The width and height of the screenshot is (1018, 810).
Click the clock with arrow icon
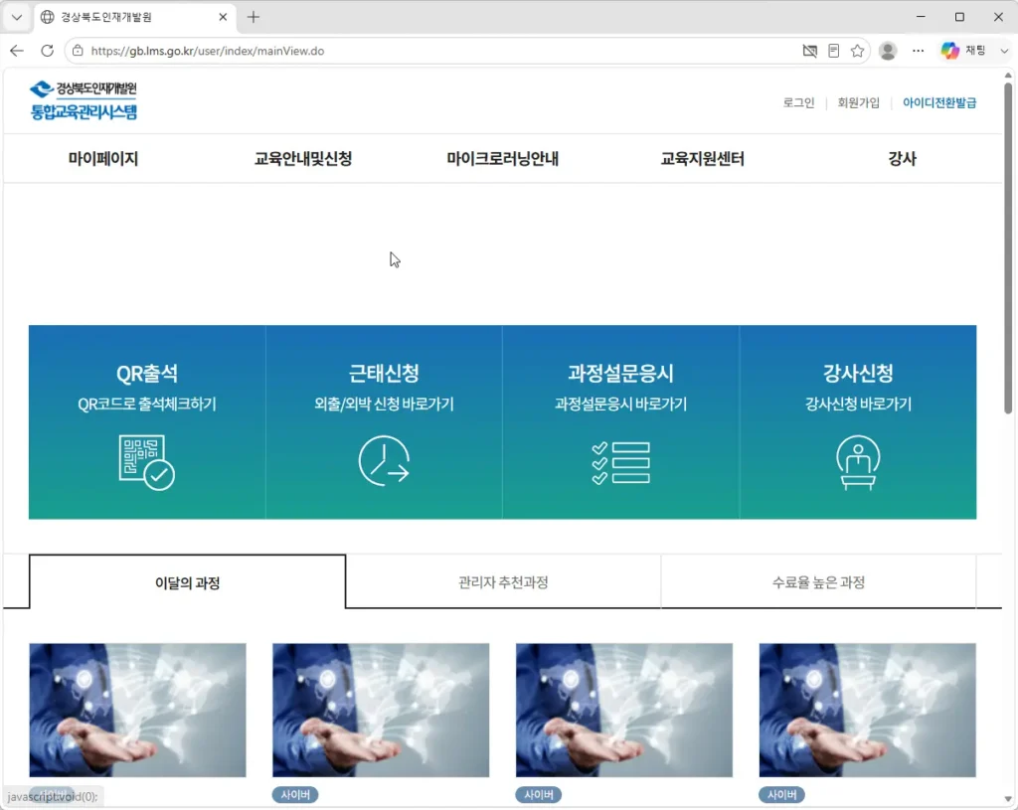click(384, 461)
